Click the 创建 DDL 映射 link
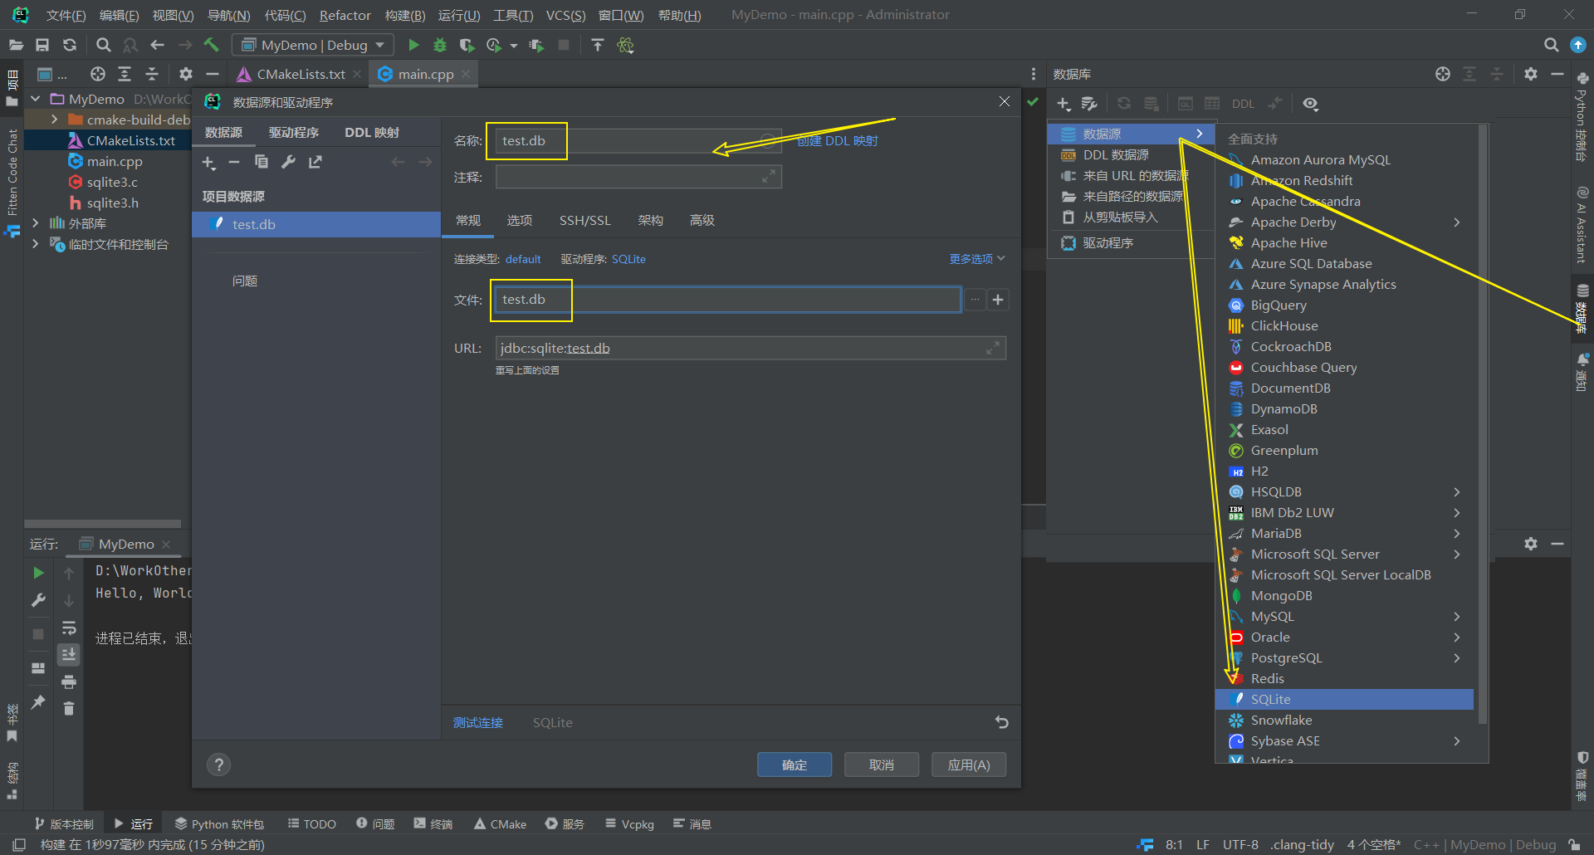The width and height of the screenshot is (1594, 855). (x=838, y=140)
